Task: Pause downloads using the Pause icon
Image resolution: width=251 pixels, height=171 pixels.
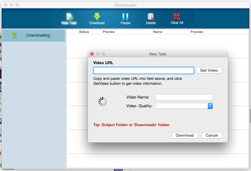Action: coord(125,17)
